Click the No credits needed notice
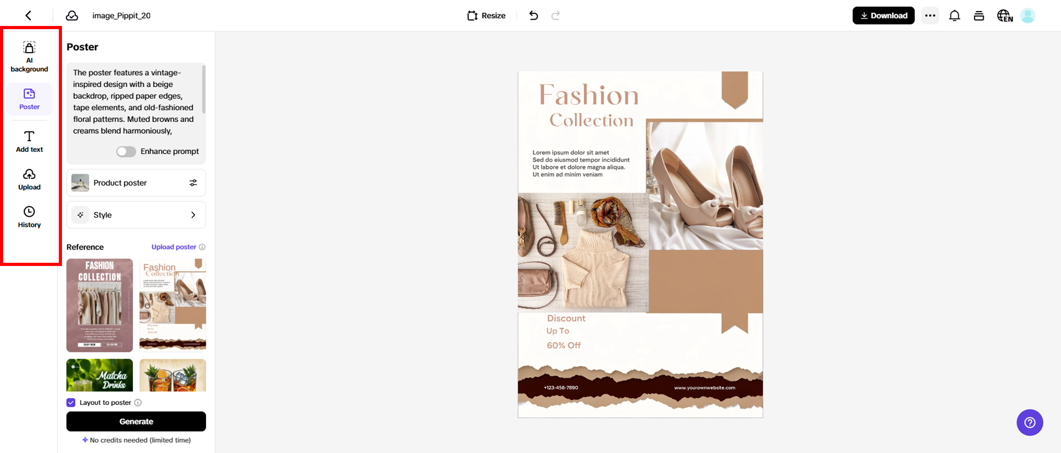Image resolution: width=1061 pixels, height=453 pixels. point(137,440)
